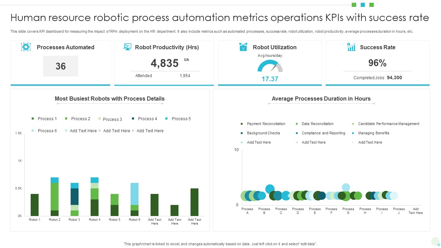This screenshot has height=248, width=441.
Task: Click the Processes Automated gear icon
Action: (26, 47)
